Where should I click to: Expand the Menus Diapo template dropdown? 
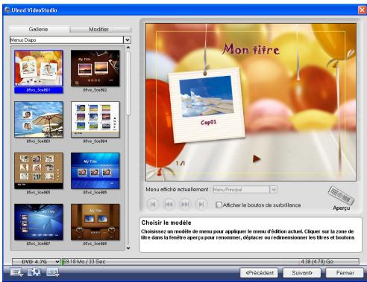click(x=128, y=40)
